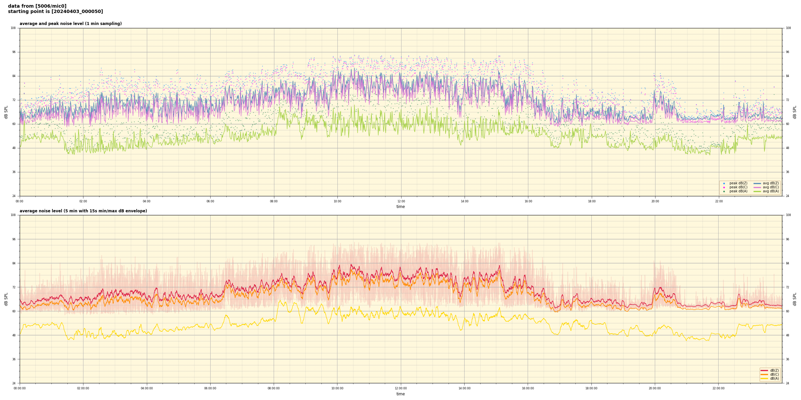Image resolution: width=801 pixels, height=400 pixels.
Task: Click the 'data from [5006/mic0]' header text
Action: (37, 6)
